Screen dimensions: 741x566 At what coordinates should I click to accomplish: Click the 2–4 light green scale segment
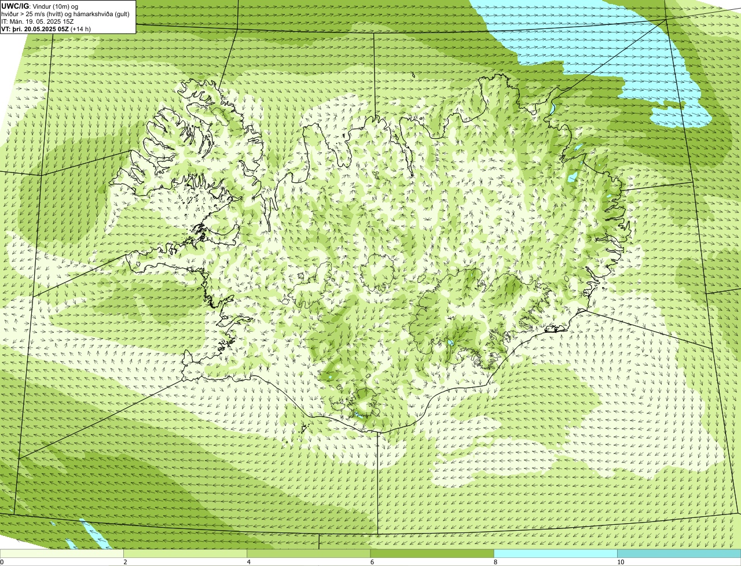point(185,554)
